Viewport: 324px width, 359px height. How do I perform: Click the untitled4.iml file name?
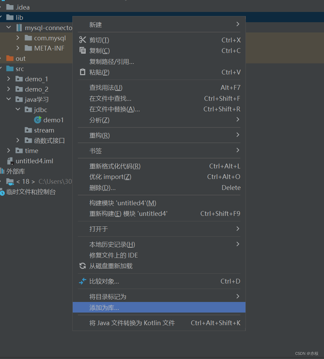pos(34,161)
